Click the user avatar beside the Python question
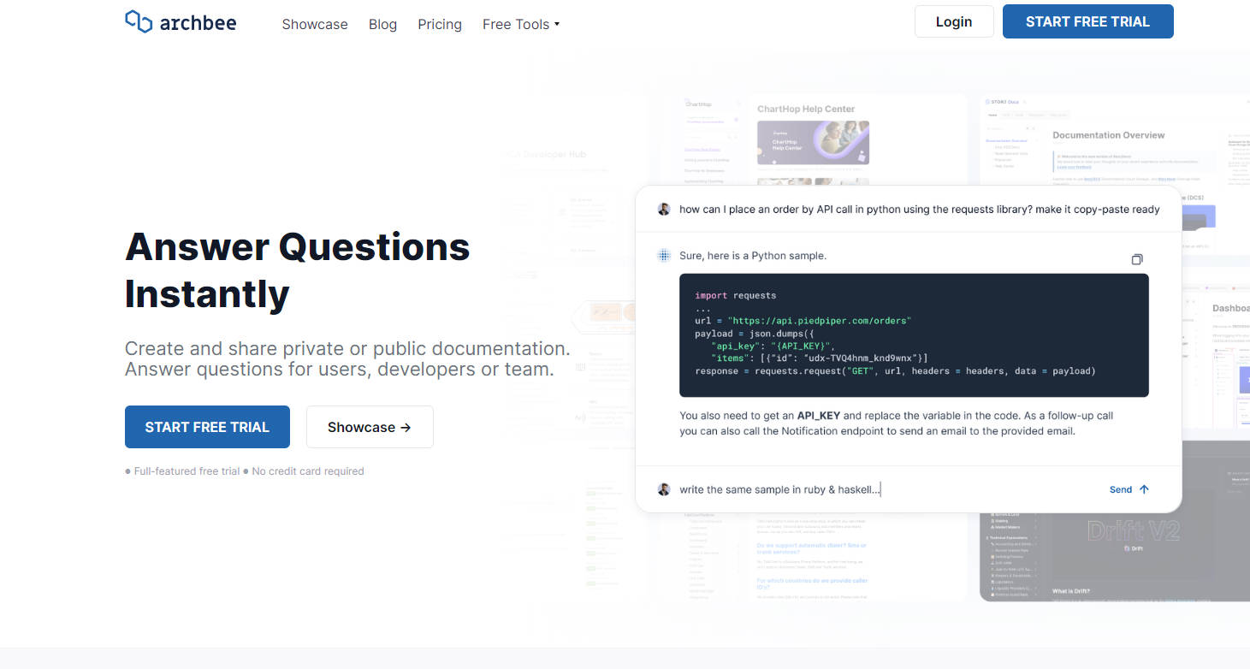 (663, 209)
